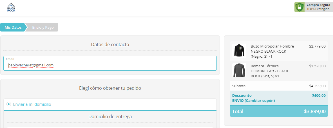Screen dimensions: 333x128
Task: Click the Compra Segura 100% Protegido text
Action: (x=318, y=7)
